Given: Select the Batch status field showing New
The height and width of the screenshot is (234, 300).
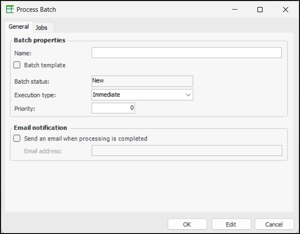Looking at the screenshot, I should tap(142, 81).
